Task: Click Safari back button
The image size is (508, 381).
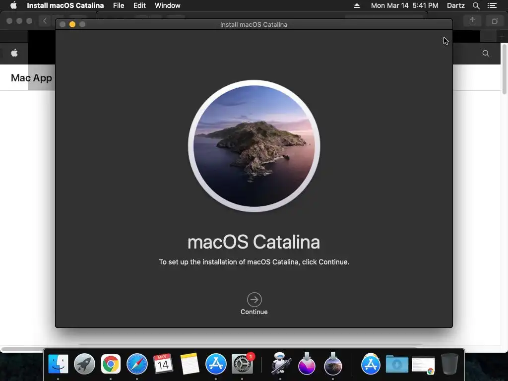Action: [45, 21]
